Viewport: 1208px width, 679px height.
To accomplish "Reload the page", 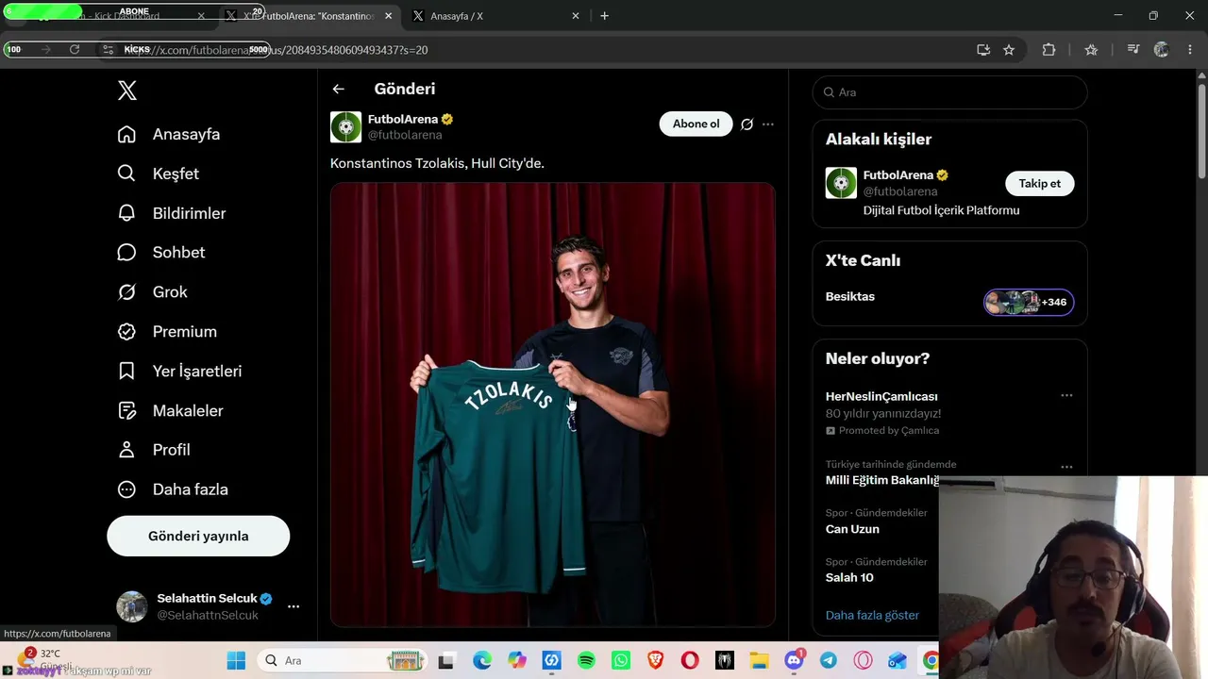I will coord(75,49).
